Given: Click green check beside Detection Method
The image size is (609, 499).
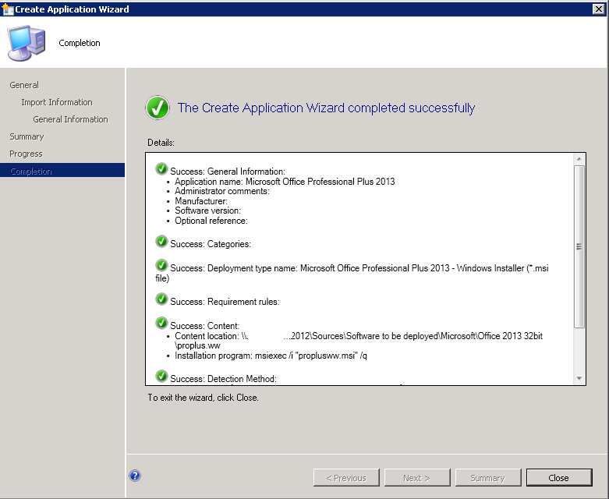Looking at the screenshot, I should (161, 377).
